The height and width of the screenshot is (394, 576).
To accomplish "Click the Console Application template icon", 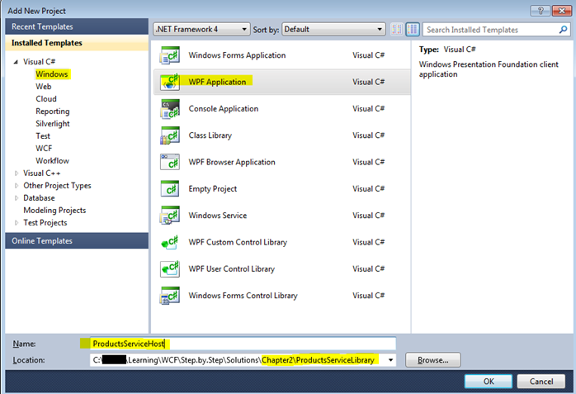I will (169, 109).
